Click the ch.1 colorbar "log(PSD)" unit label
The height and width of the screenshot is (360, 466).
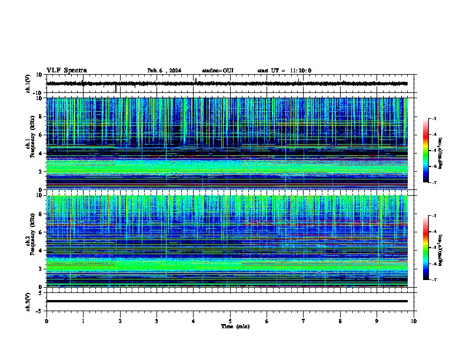tap(441, 154)
